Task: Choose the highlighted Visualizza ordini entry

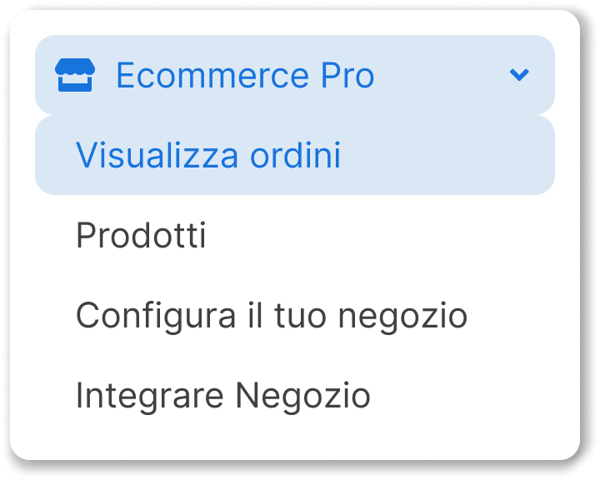Action: pyautogui.click(x=295, y=155)
